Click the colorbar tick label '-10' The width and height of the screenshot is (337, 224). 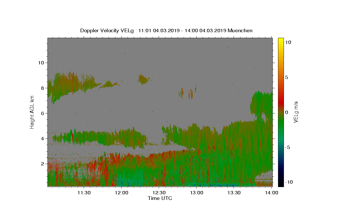(288, 182)
